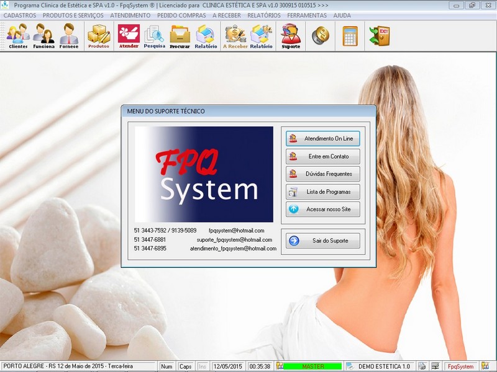
Task: Click the FPQ System logo image
Action: click(x=204, y=174)
